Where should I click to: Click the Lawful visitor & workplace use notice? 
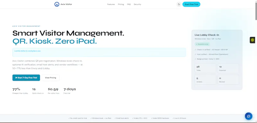coord(99,52)
